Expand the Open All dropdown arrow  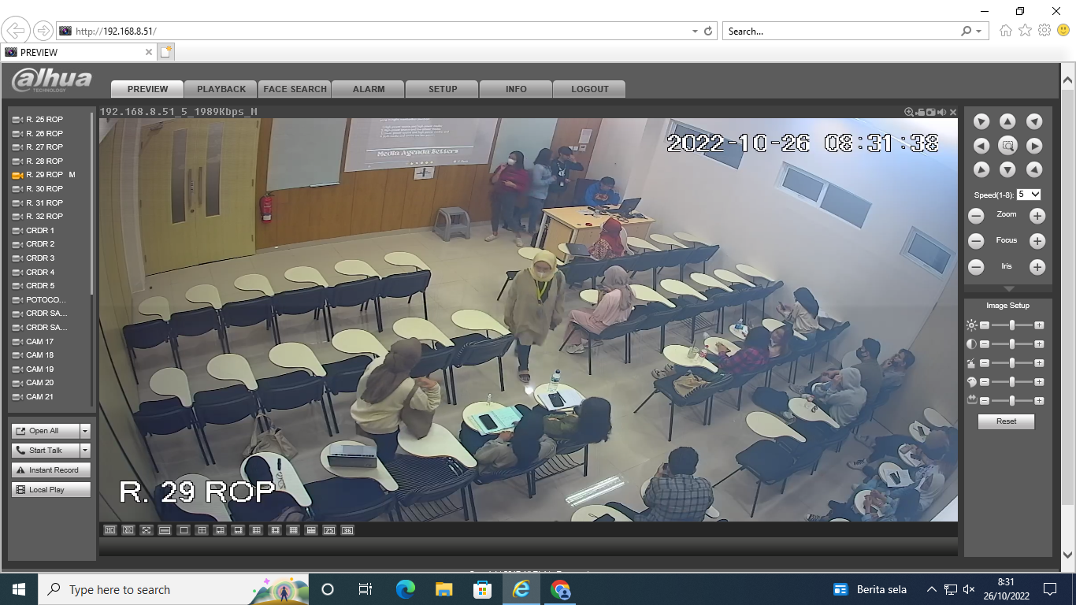(85, 431)
